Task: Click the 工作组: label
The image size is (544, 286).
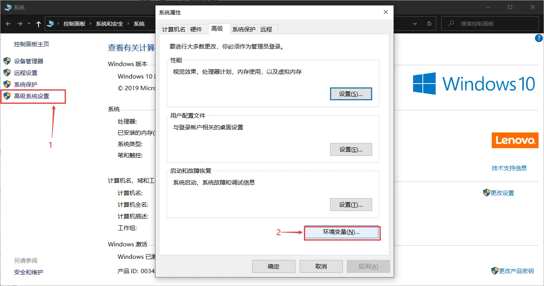Action: pos(127,228)
